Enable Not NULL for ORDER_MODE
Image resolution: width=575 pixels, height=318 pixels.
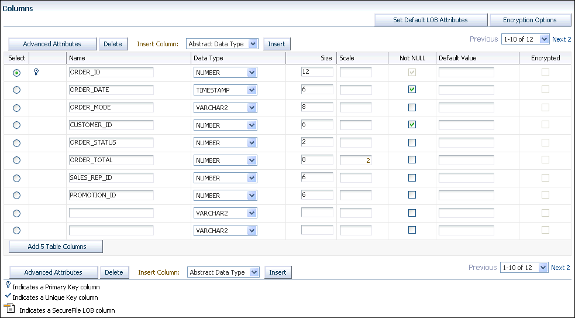coord(412,108)
